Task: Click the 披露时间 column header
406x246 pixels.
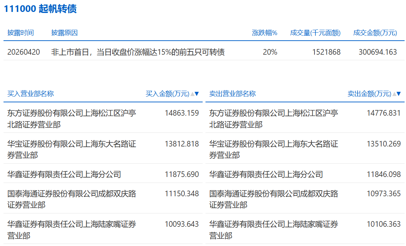Action: tap(20, 33)
